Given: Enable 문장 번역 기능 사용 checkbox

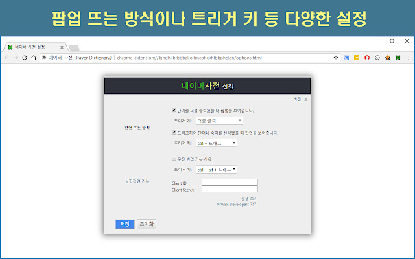Looking at the screenshot, I should coord(174,159).
